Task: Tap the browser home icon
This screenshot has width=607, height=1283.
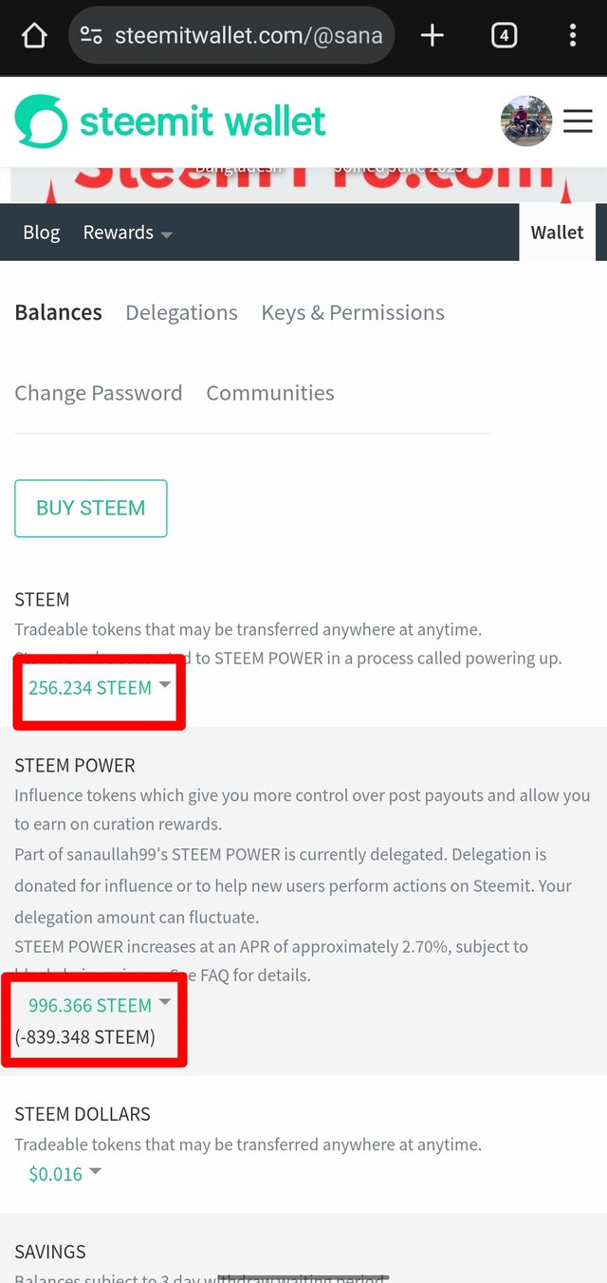Action: click(34, 36)
